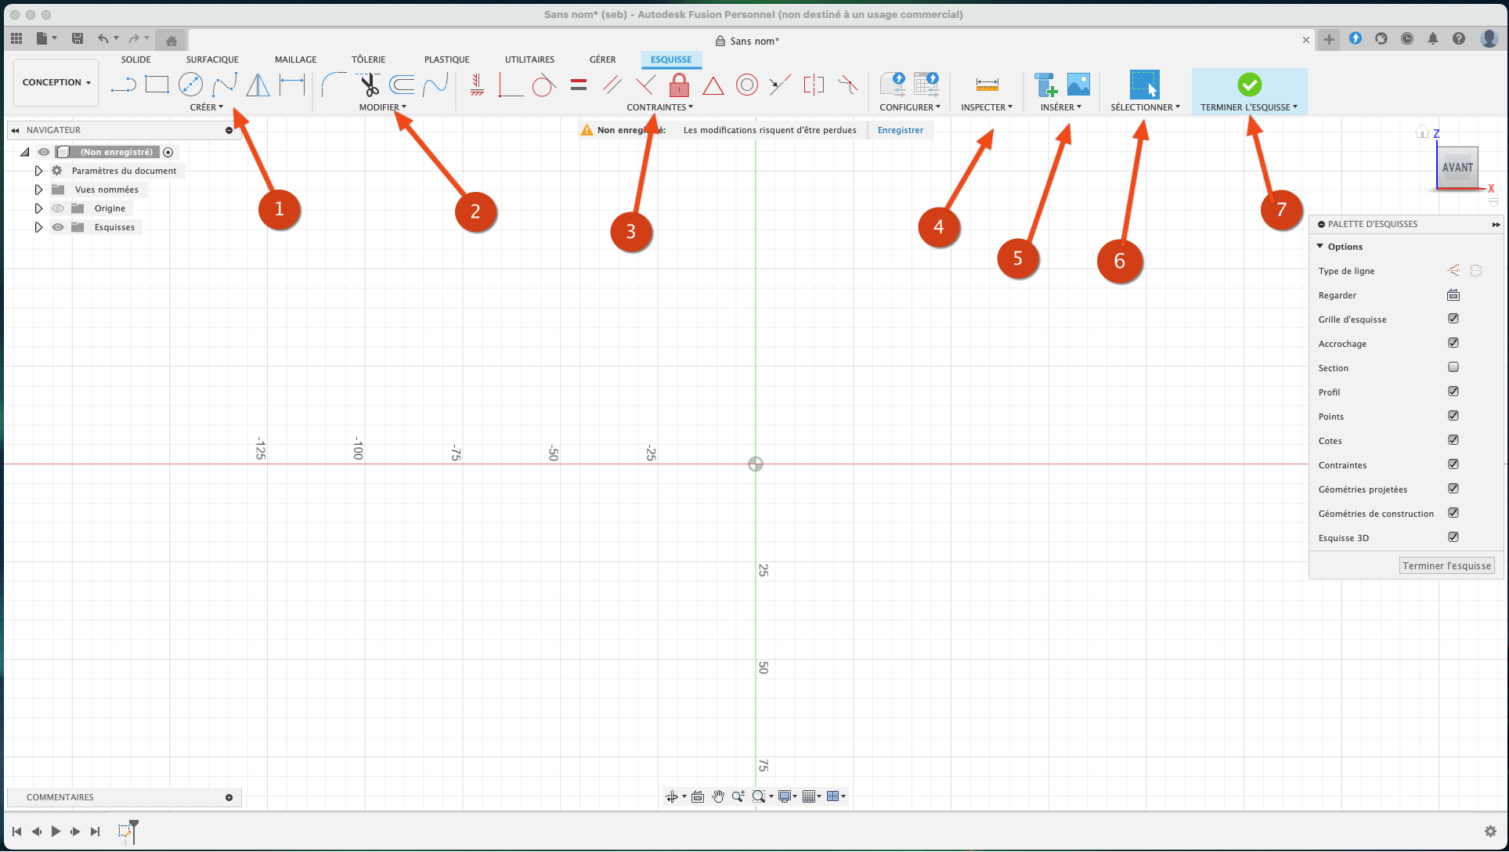Enable the Section checkbox

tap(1453, 367)
